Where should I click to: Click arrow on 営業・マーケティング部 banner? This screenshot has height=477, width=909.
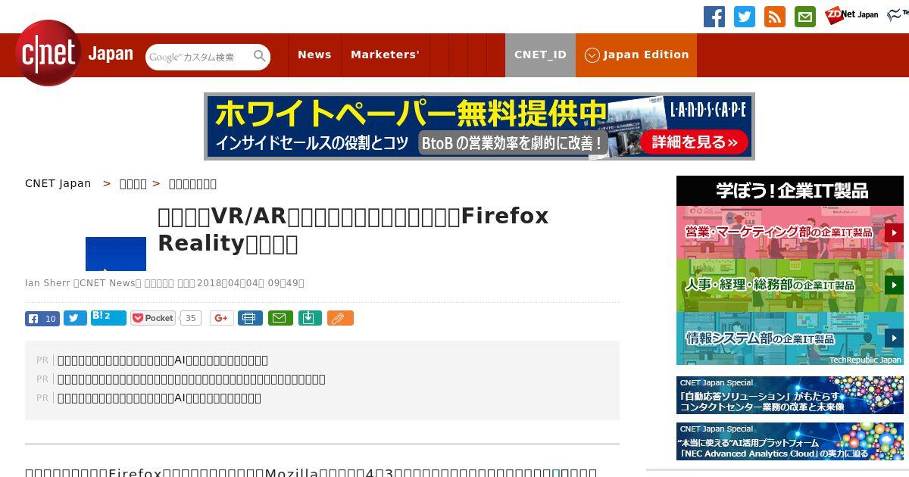coord(894,232)
